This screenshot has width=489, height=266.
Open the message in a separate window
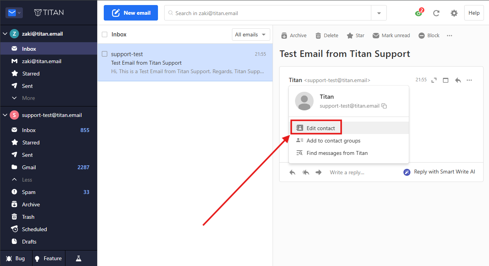pos(446,80)
